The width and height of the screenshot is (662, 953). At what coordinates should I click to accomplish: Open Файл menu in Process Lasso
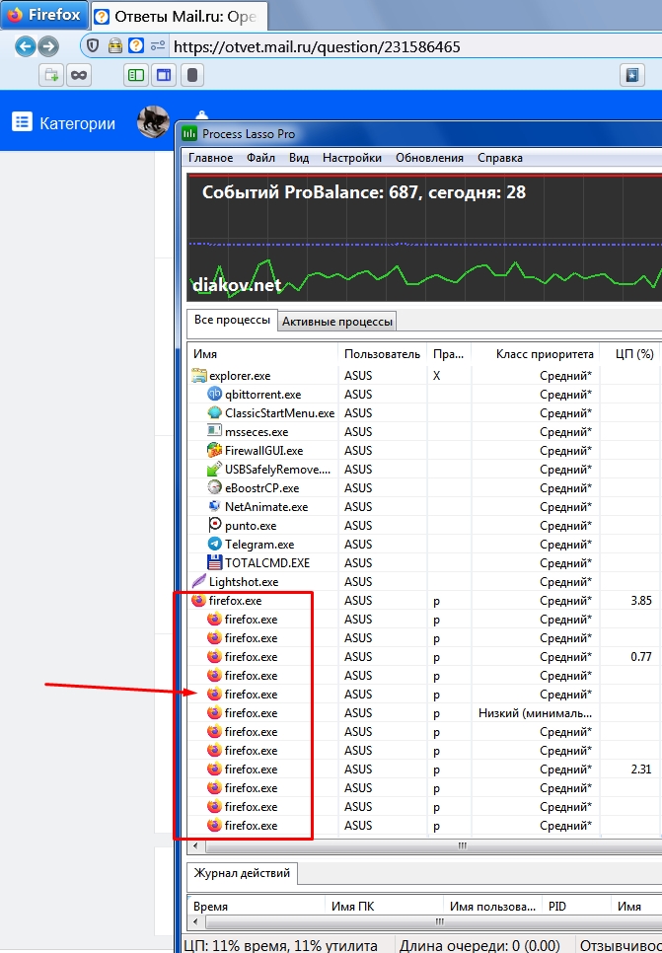click(x=260, y=158)
